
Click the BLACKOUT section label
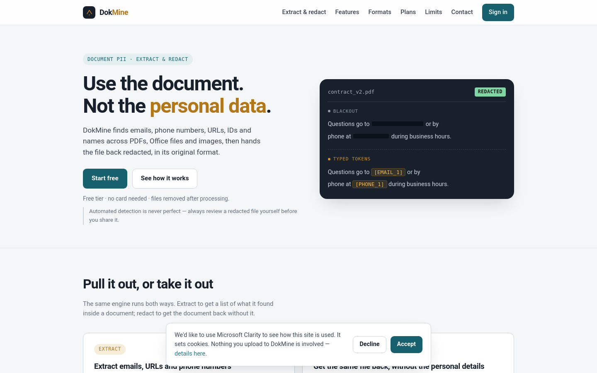tap(345, 111)
